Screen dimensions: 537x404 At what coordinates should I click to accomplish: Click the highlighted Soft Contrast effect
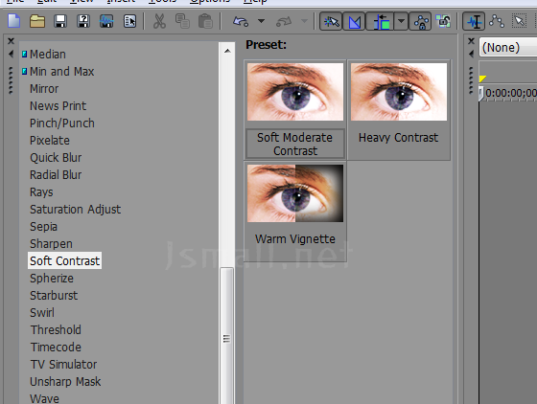(x=65, y=260)
